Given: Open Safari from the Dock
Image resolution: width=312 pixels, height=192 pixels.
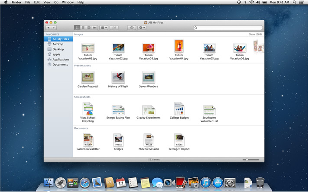Looking at the screenshot, I should [x=84, y=183].
